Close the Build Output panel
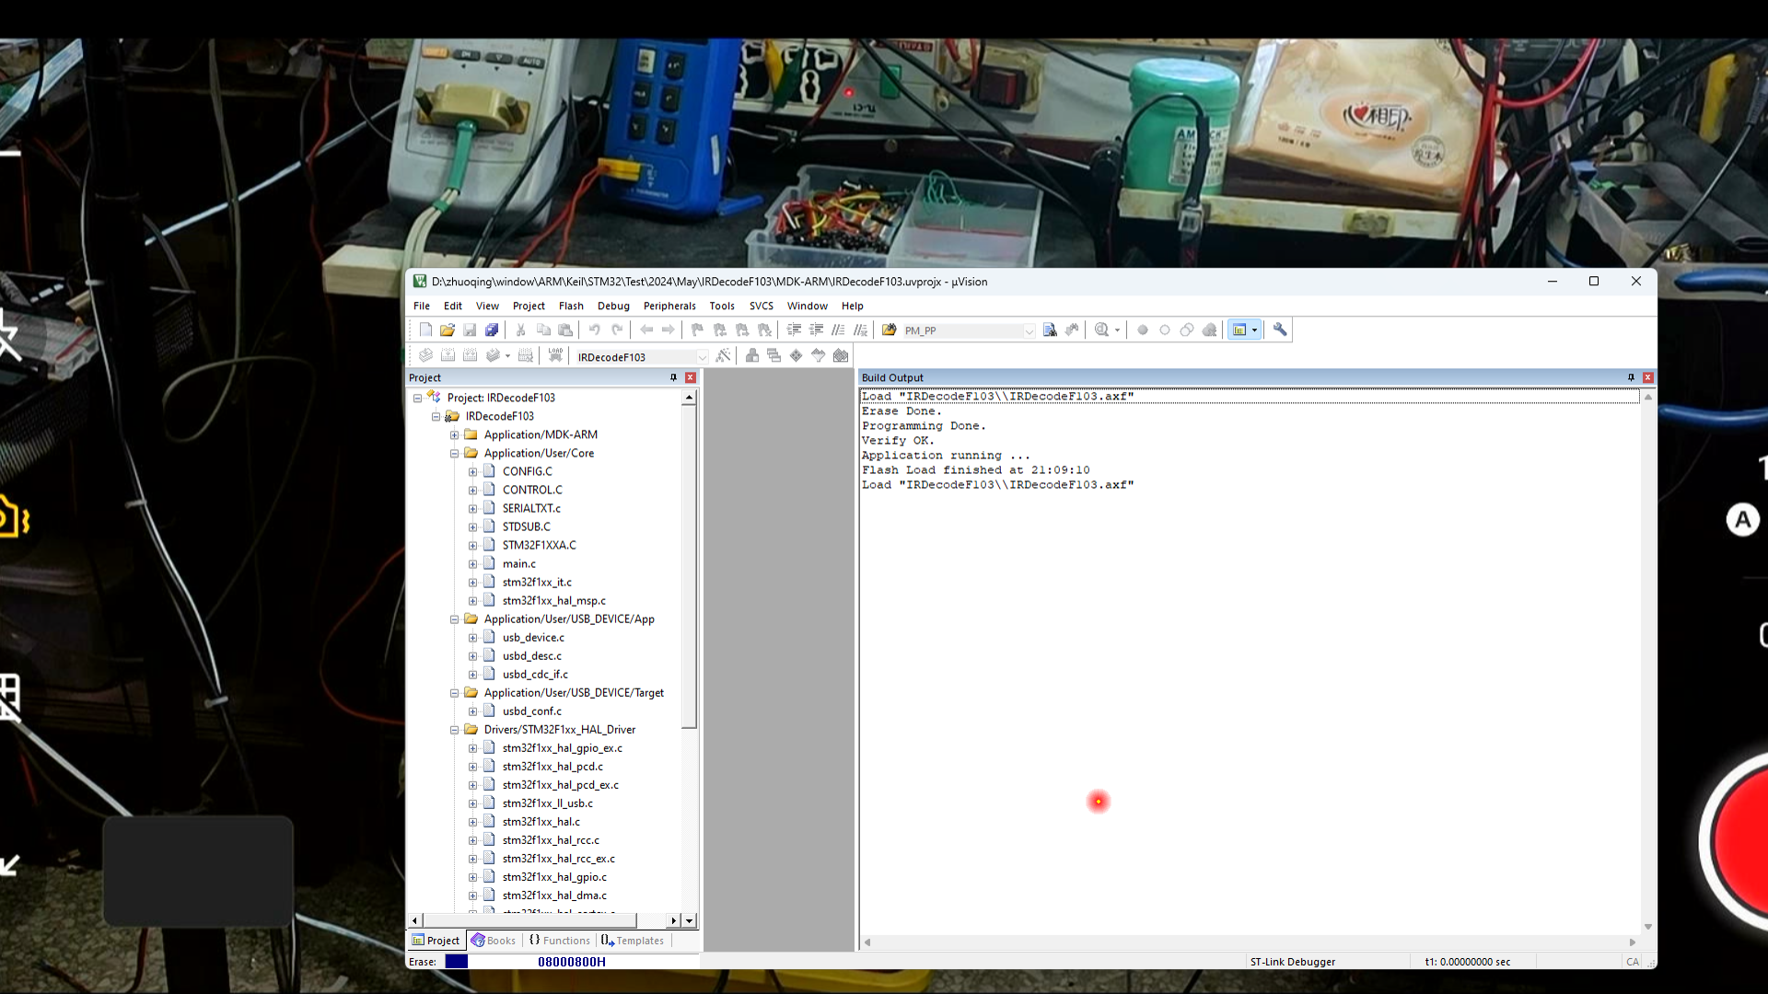1768x994 pixels. (x=1648, y=377)
